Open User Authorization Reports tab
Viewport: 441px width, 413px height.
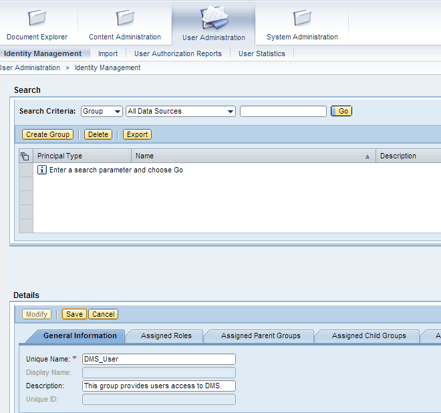(178, 53)
